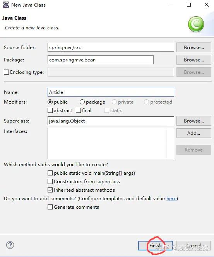214x257 pixels.
Task: Uncheck Inherited abstract methods option
Action: point(50,190)
